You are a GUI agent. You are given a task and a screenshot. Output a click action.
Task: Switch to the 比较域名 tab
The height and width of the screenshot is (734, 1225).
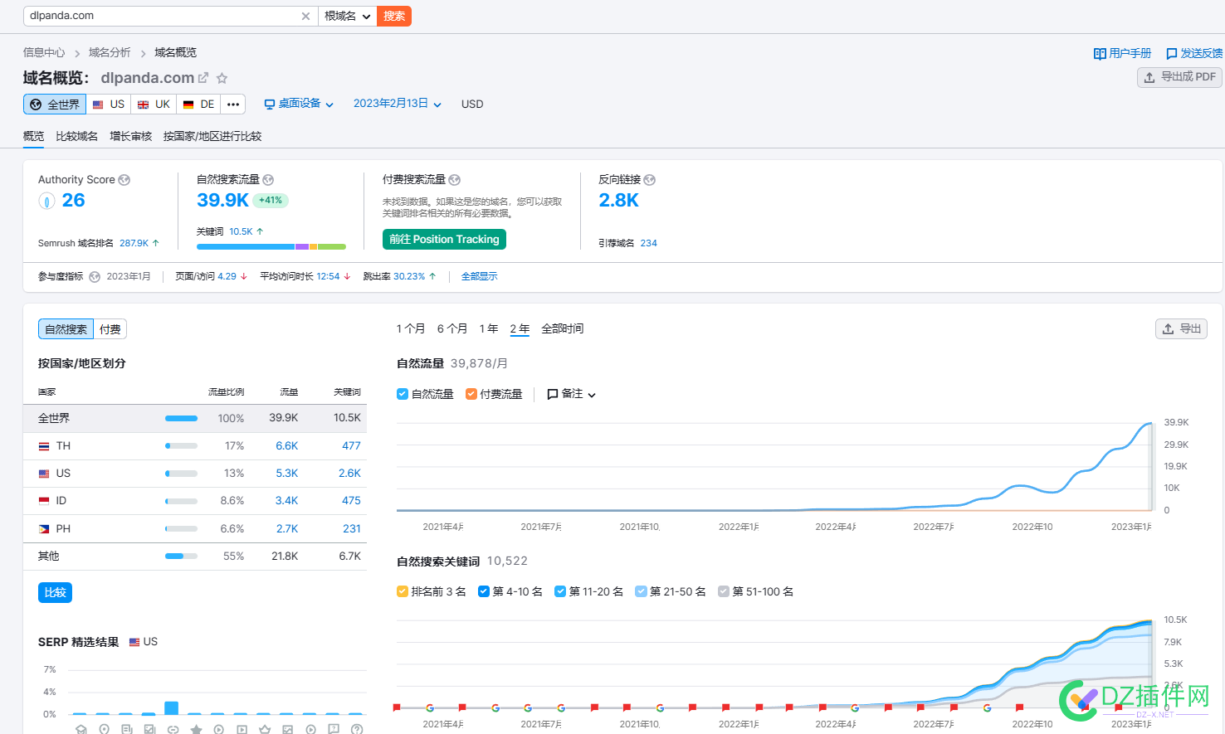[x=76, y=136]
